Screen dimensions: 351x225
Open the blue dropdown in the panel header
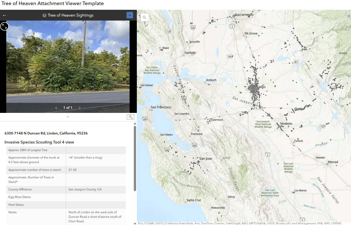130,15
